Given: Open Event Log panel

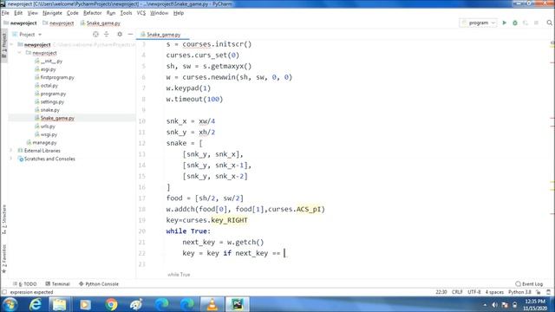Looking at the screenshot, I should [x=529, y=283].
